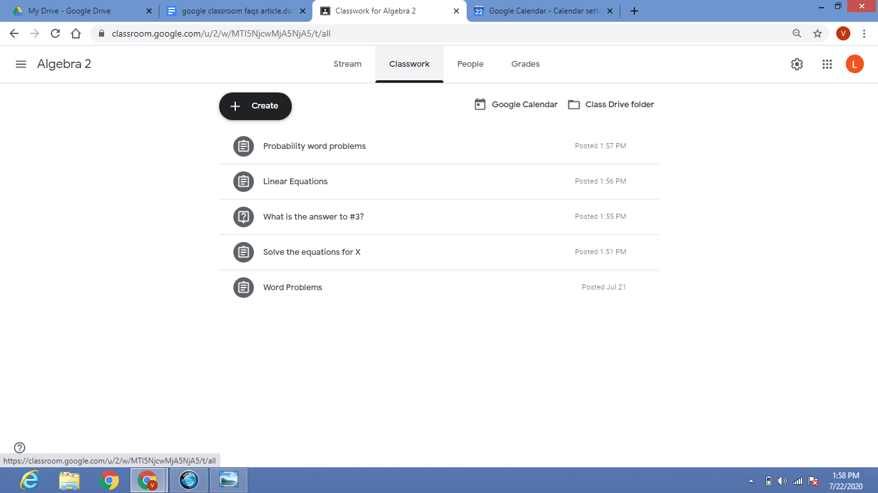Open the Grades tab
The width and height of the screenshot is (878, 493).
click(x=525, y=64)
